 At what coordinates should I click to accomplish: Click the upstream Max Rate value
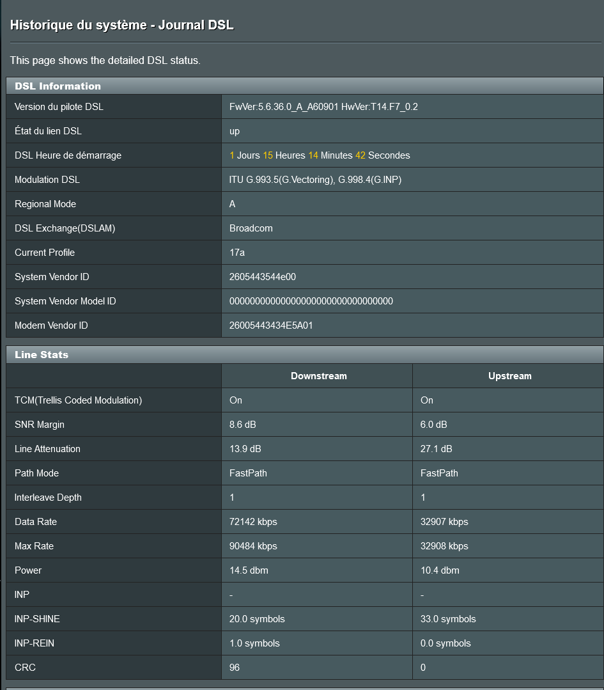click(x=444, y=546)
